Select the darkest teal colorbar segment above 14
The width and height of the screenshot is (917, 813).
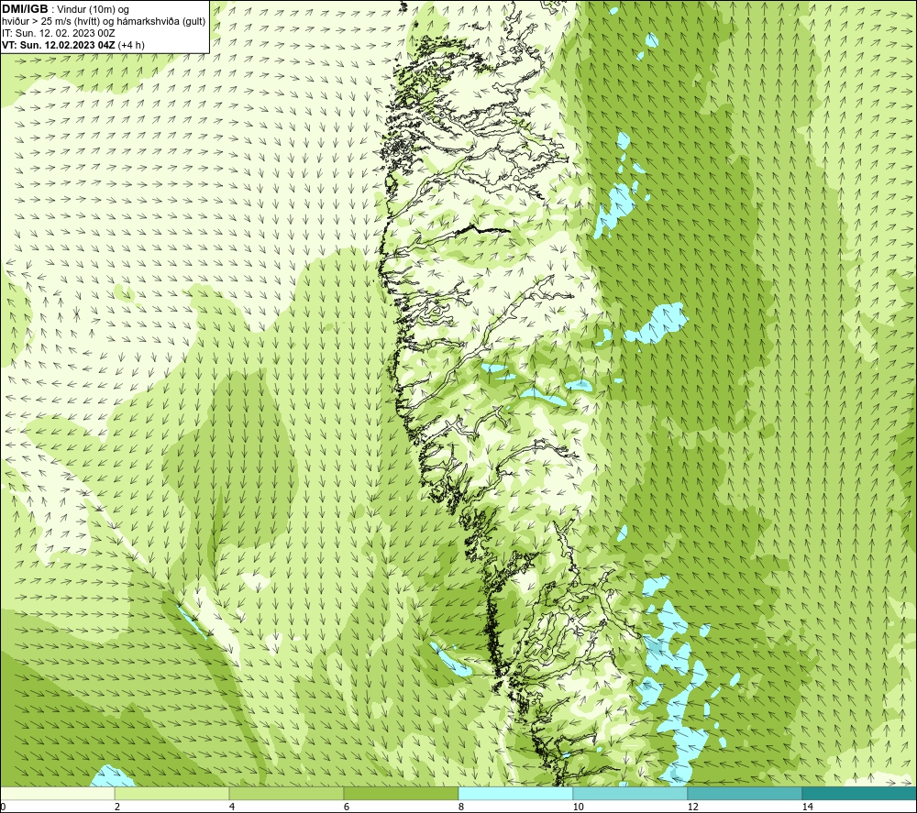click(859, 793)
